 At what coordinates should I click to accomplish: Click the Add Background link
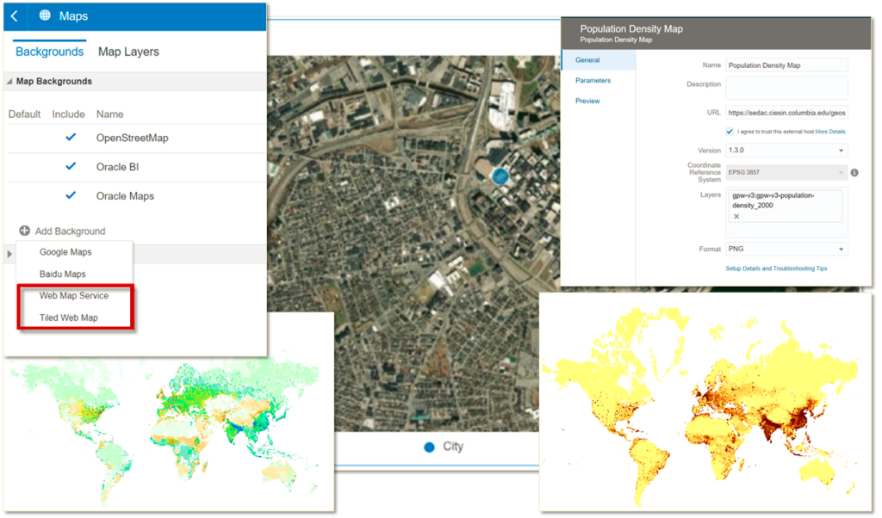[71, 231]
